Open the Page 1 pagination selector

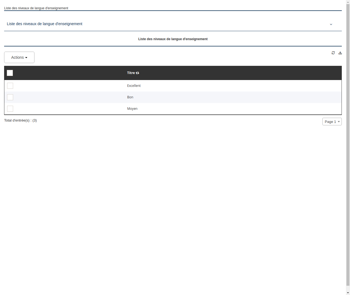pos(332,122)
